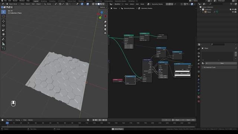Image resolution: width=238 pixels, height=134 pixels.
Task: Open the Object Mode dropdown
Action: coord(12,4)
